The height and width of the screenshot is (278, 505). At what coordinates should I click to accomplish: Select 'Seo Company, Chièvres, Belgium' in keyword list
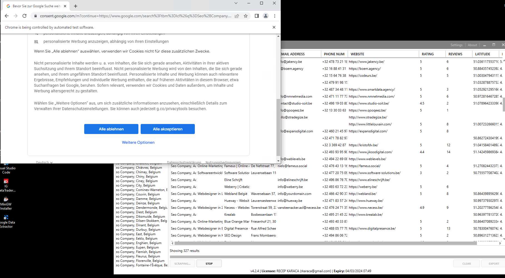141,168
